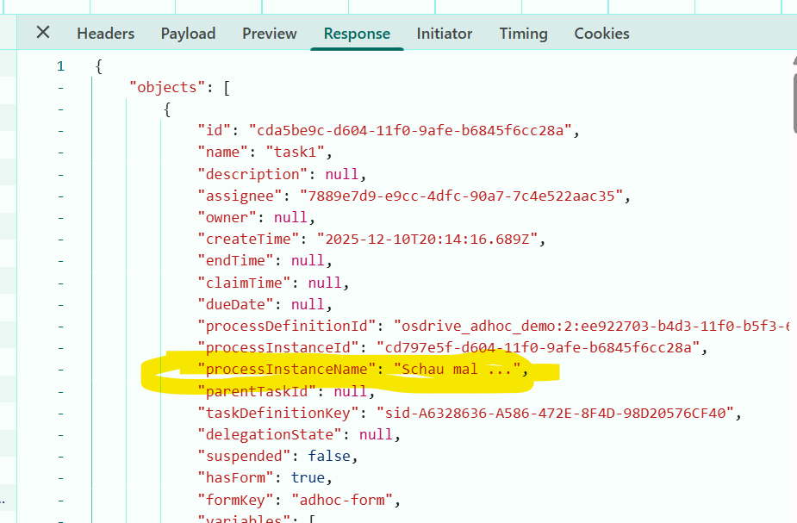
Task: Click the "delegationState" key
Action: point(270,435)
